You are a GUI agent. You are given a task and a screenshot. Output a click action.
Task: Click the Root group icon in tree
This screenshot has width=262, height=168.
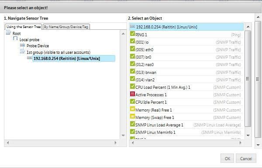[x=8, y=32]
